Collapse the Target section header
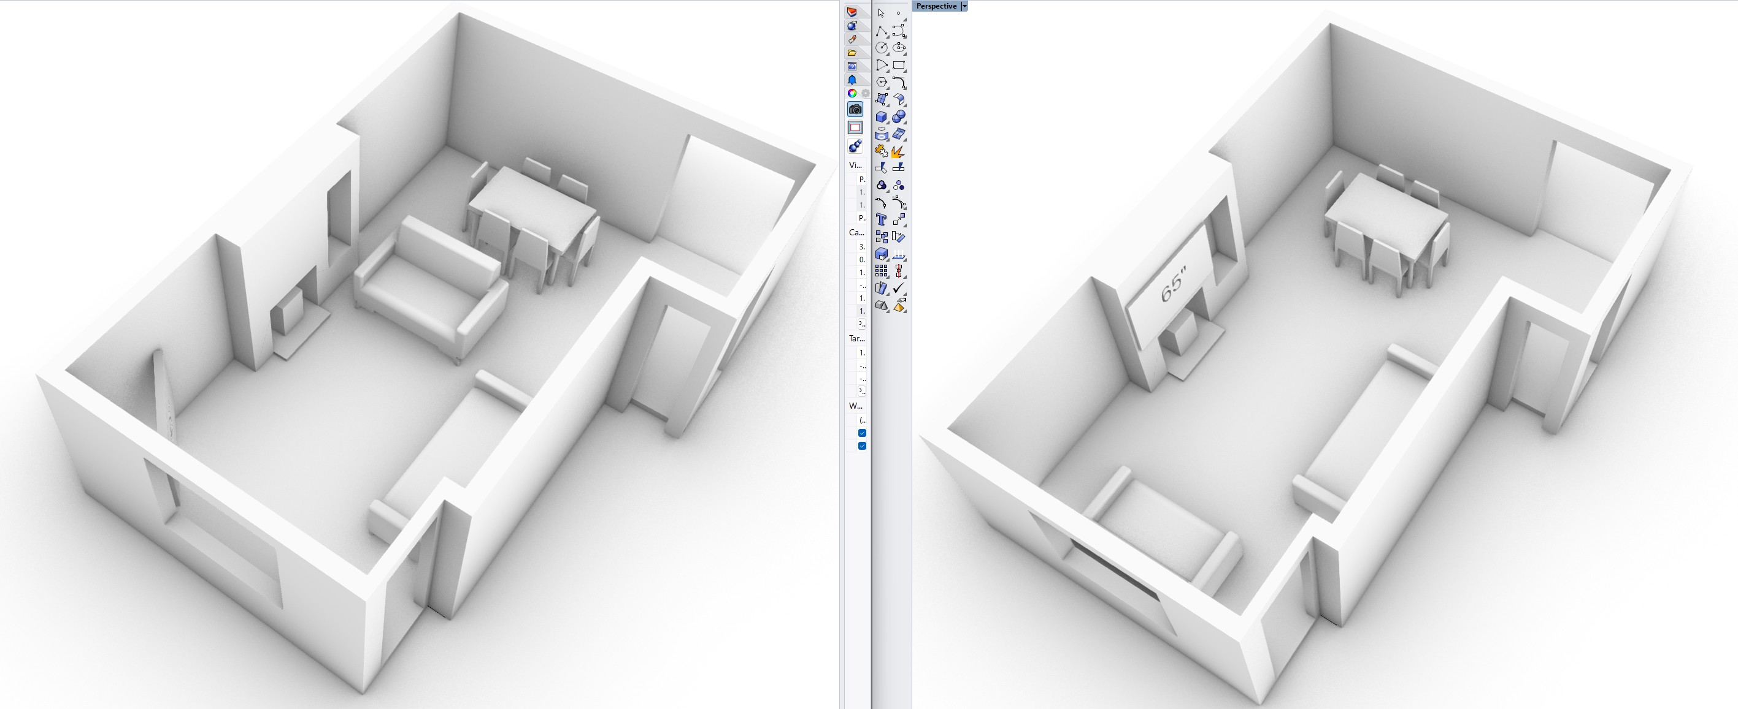Viewport: 1738px width, 709px height. coord(856,338)
